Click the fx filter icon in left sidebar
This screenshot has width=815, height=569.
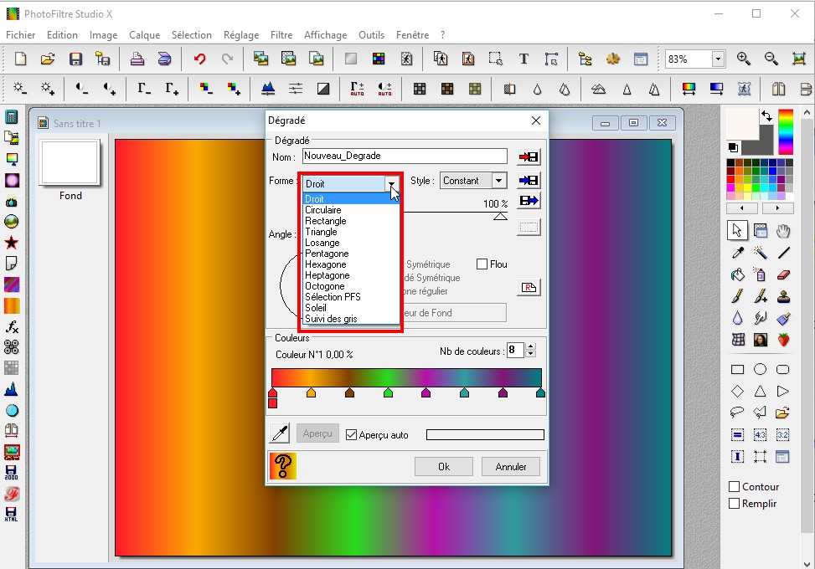point(12,326)
